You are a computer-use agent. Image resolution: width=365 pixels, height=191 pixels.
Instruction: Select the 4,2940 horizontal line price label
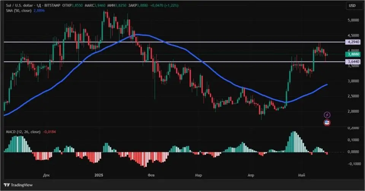point(352,42)
